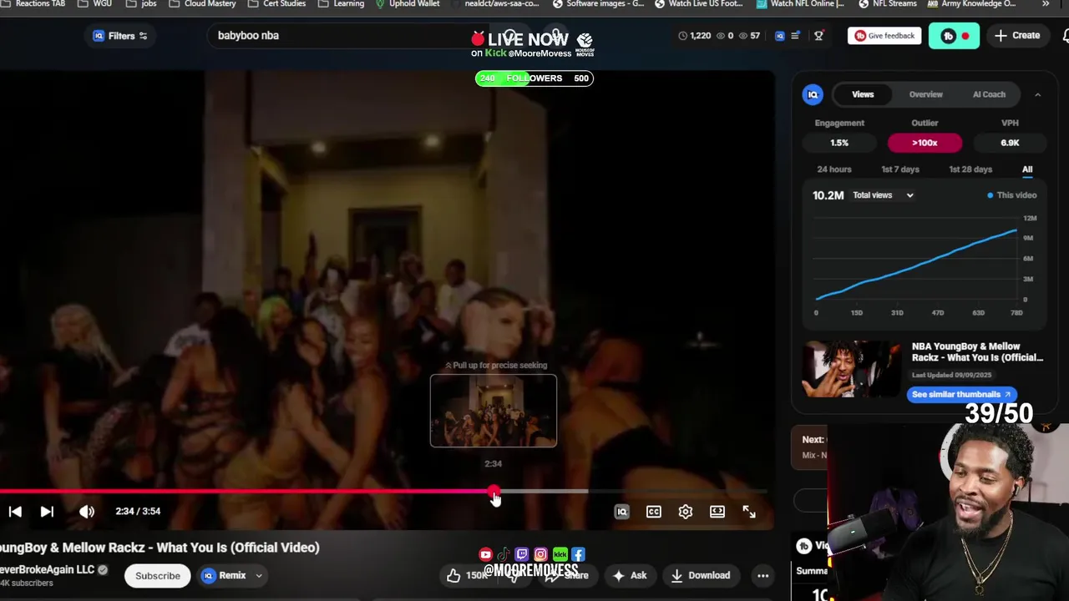Image resolution: width=1069 pixels, height=601 pixels.
Task: Enter fullscreen mode on the video
Action: tap(749, 512)
